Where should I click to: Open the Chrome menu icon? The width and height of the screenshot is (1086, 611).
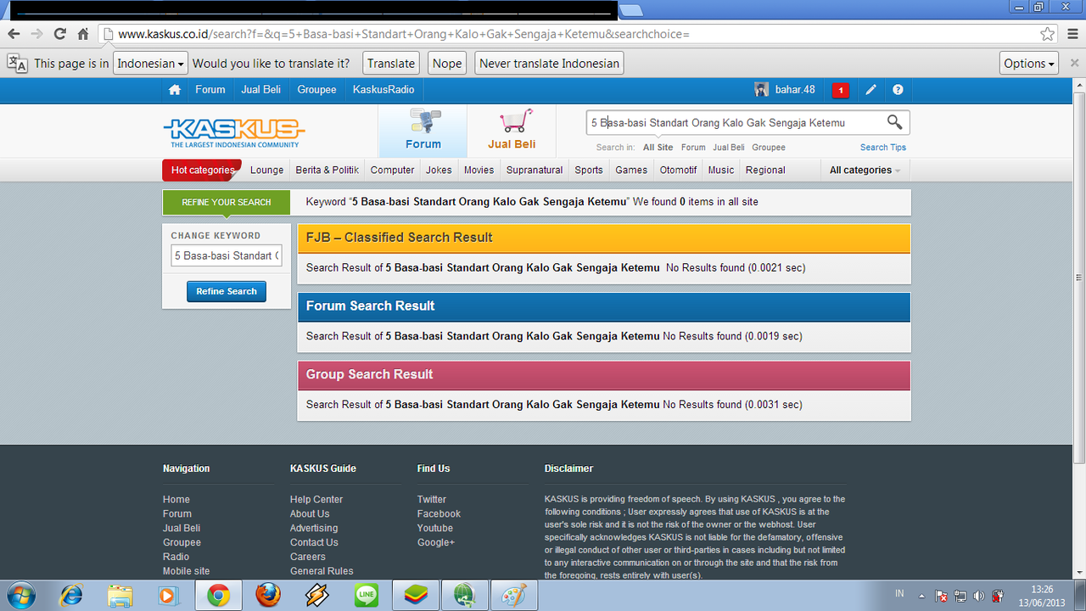(1072, 34)
